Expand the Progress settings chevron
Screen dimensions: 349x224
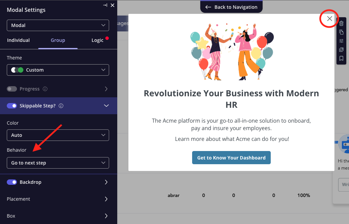(106, 89)
